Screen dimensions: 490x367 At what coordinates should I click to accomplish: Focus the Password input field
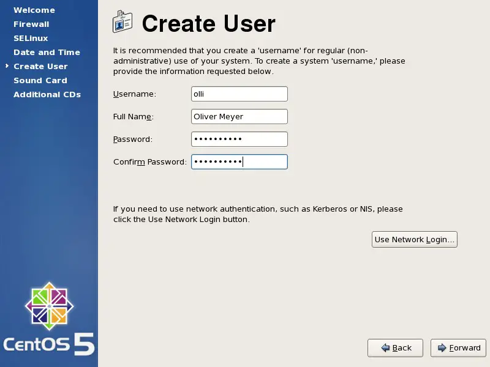coord(239,139)
